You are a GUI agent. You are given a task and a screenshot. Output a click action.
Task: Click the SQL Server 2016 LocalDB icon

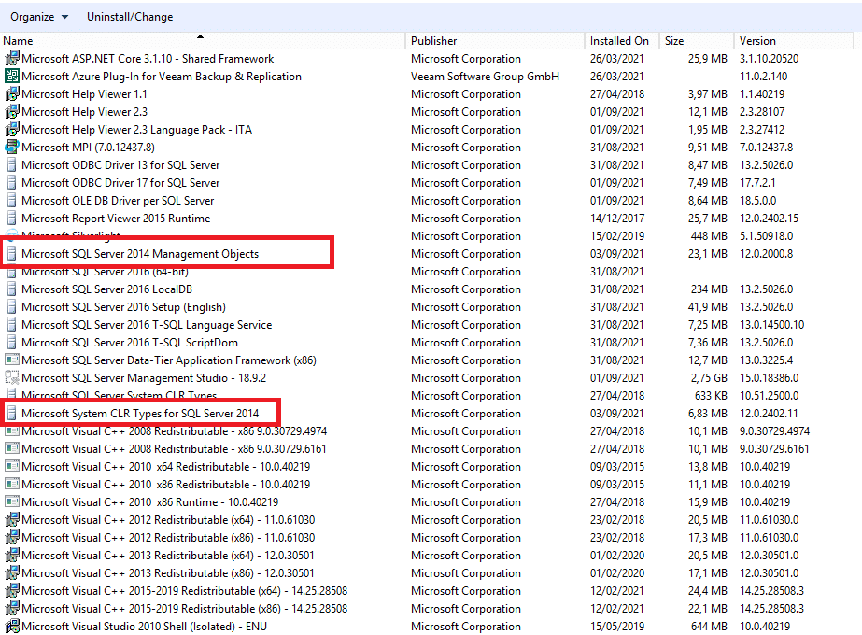click(x=11, y=289)
